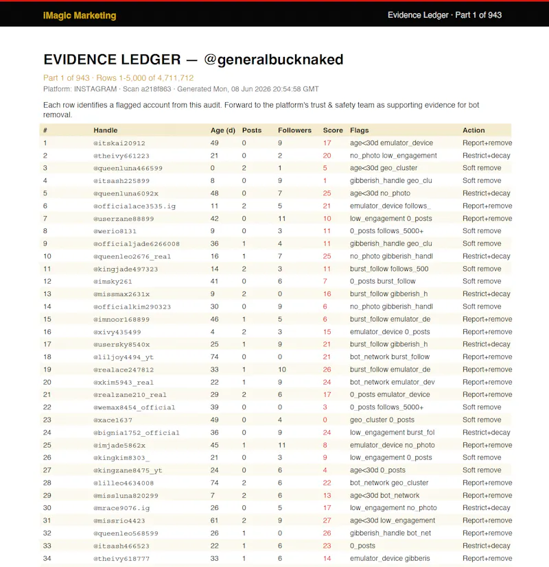Select handle @officialkim290323
The height and width of the screenshot is (567, 549).
(x=132, y=306)
